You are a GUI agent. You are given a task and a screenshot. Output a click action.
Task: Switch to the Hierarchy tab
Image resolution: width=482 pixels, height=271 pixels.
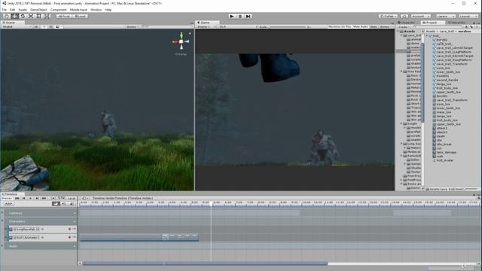point(457,23)
